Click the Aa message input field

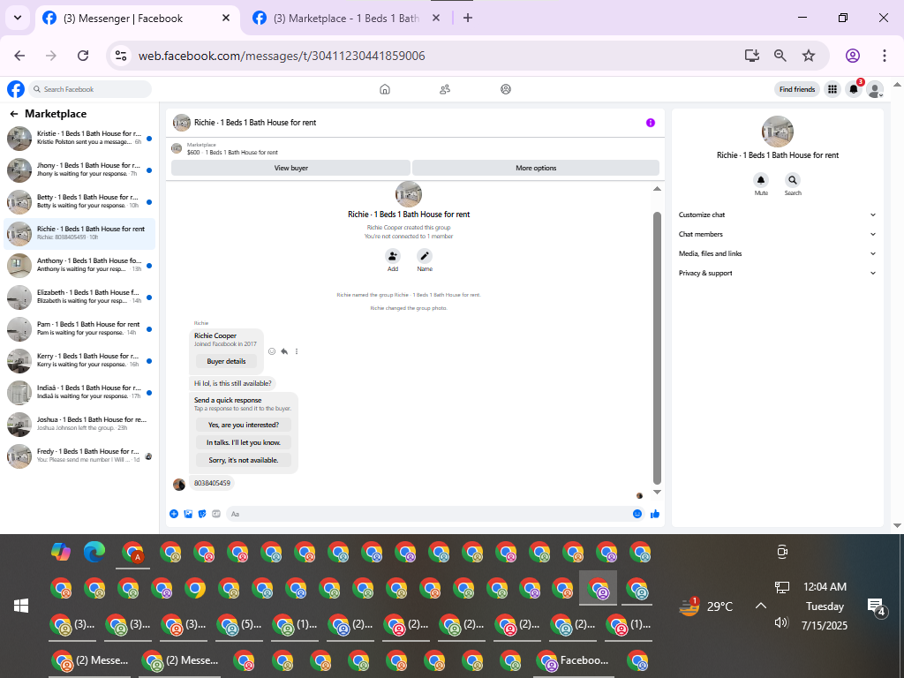(x=430, y=514)
